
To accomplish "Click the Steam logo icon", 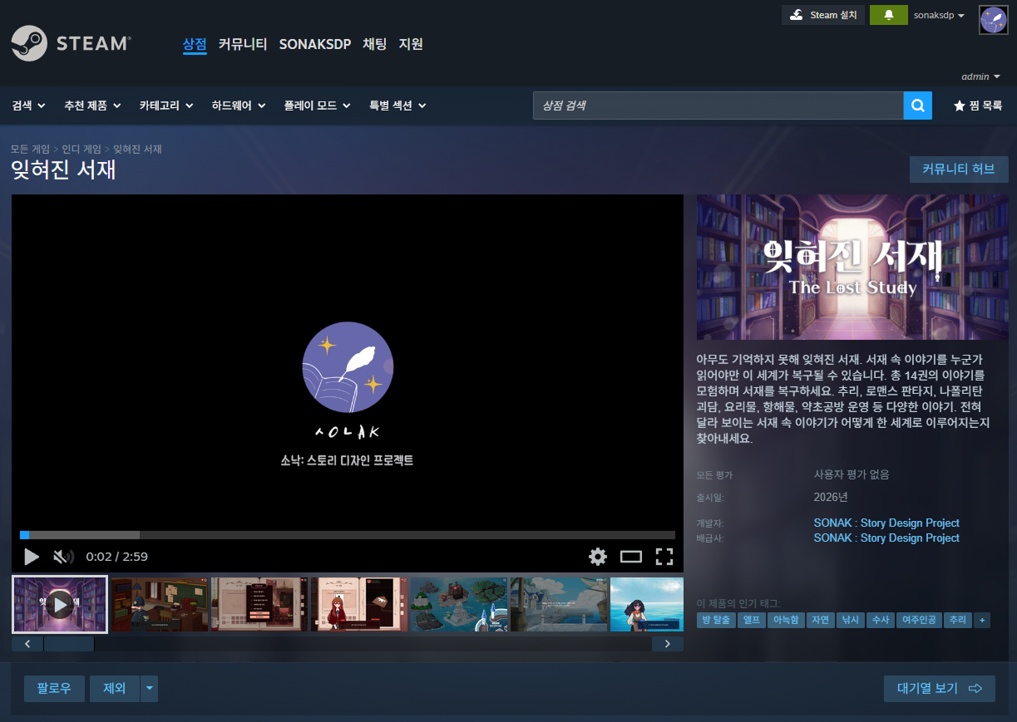I will [30, 43].
